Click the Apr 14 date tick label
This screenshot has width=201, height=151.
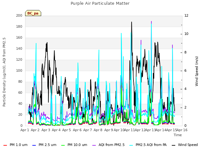(161, 130)
